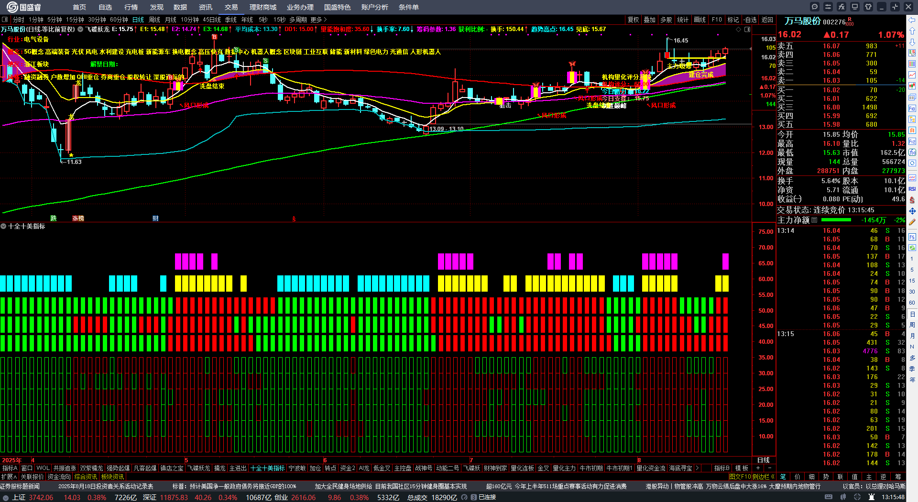918x502 pixels.
Task: Open the skin theme shirt icon
Action: click(868, 7)
